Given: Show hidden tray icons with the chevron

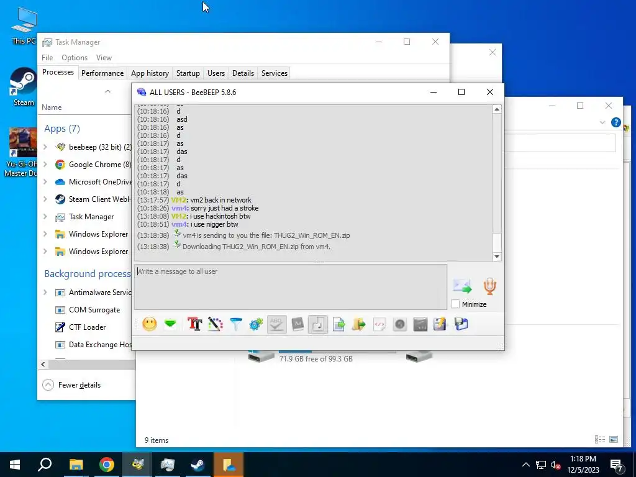Looking at the screenshot, I should tap(525, 465).
